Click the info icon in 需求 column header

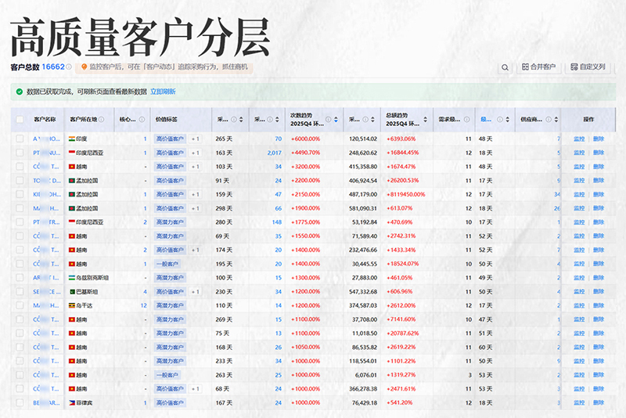point(465,120)
